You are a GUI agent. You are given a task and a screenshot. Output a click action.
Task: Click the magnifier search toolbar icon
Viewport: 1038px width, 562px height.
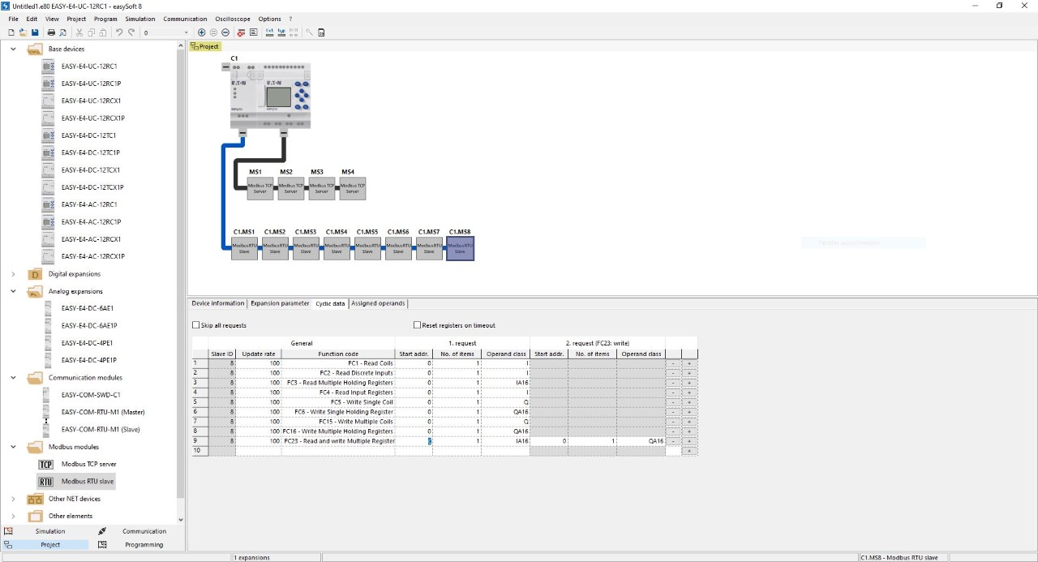coord(309,32)
